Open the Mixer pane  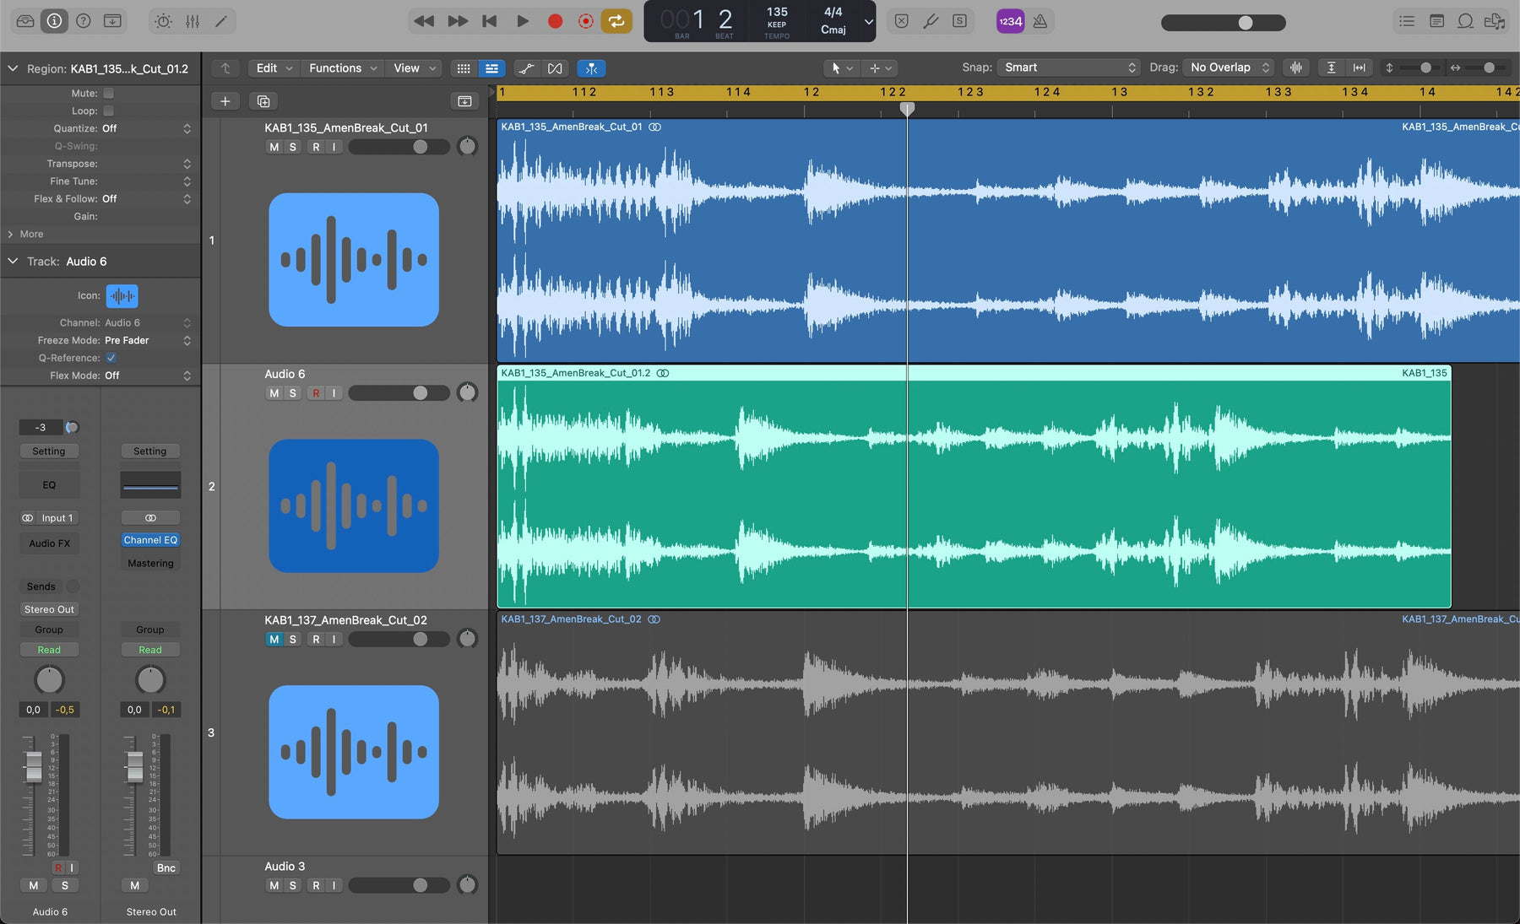coord(193,21)
